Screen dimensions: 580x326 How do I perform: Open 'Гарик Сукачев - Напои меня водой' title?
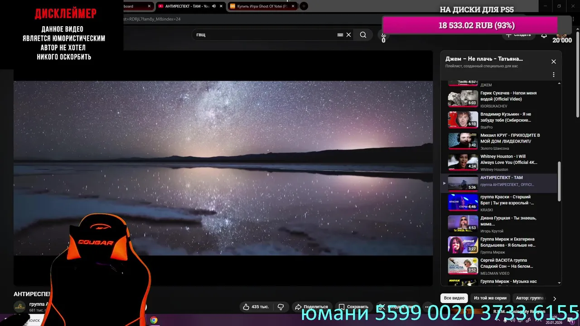508,96
